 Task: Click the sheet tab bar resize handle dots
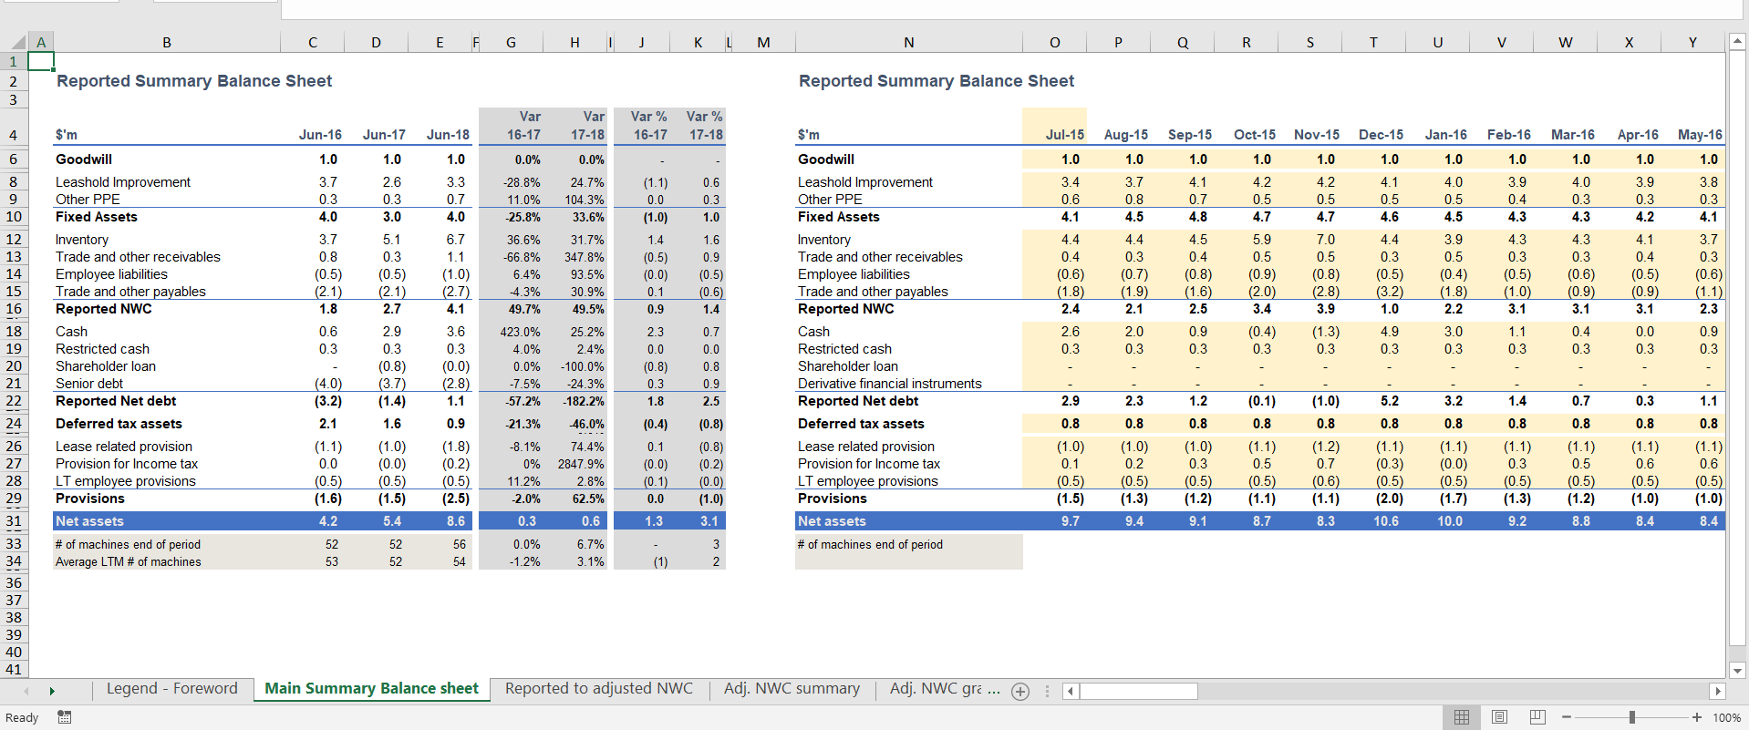click(x=1047, y=692)
